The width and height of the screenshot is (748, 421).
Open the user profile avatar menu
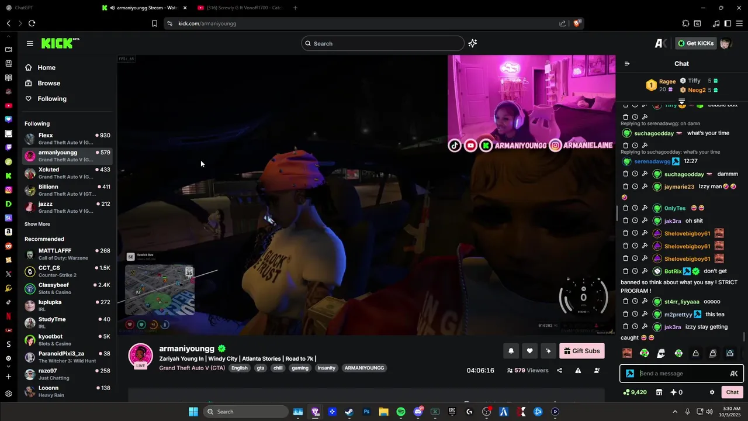pyautogui.click(x=726, y=43)
